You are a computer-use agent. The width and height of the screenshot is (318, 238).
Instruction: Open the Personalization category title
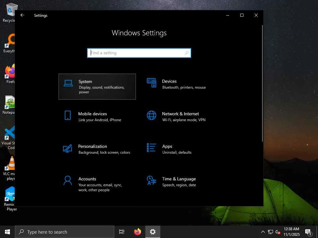(x=93, y=146)
